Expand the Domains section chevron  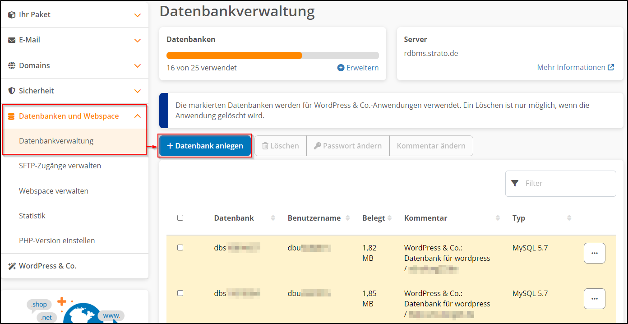pyautogui.click(x=138, y=66)
